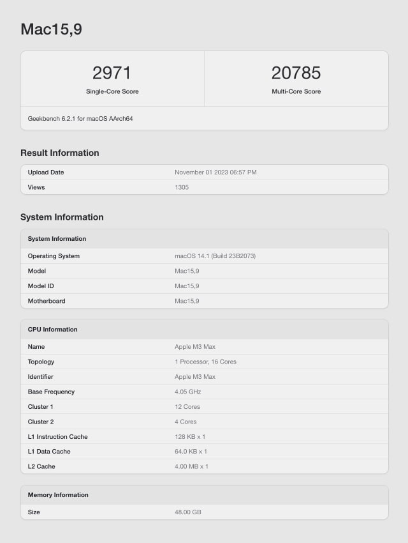Click the Base Frequency row label

tap(51, 392)
